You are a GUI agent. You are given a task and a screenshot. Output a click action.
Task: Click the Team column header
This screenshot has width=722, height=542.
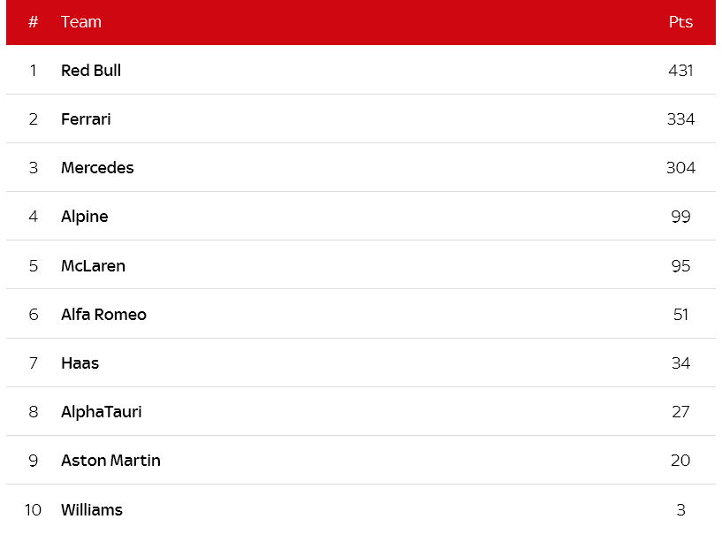[x=81, y=21]
